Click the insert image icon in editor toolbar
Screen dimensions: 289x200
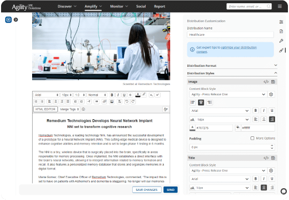112,102
